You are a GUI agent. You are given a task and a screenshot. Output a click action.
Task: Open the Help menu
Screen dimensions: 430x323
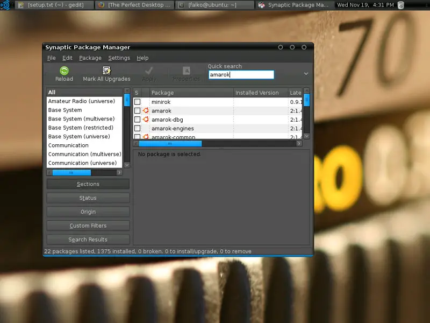point(142,58)
